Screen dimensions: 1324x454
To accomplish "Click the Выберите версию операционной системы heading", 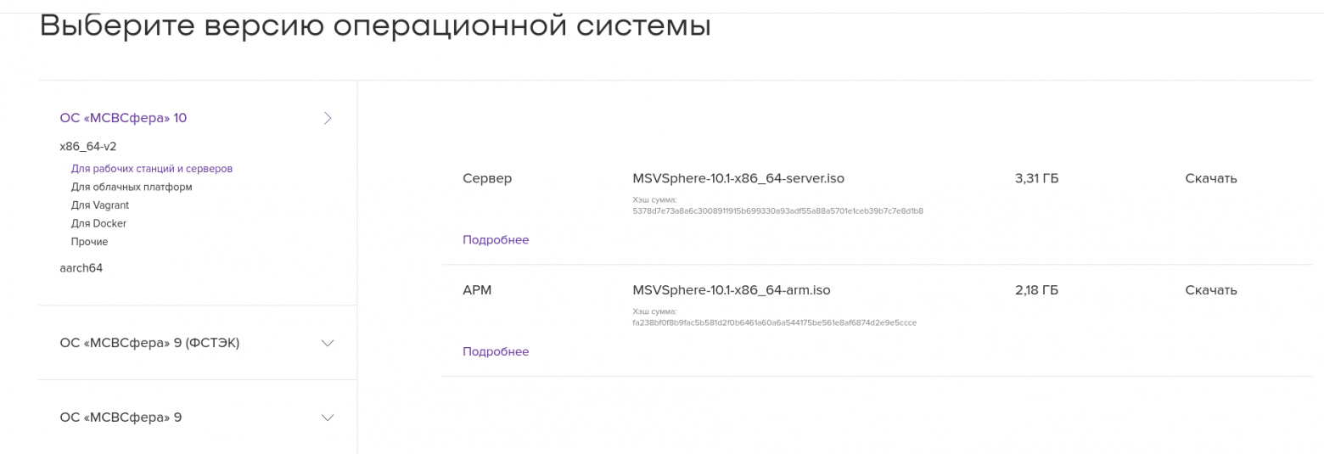I will click(375, 25).
